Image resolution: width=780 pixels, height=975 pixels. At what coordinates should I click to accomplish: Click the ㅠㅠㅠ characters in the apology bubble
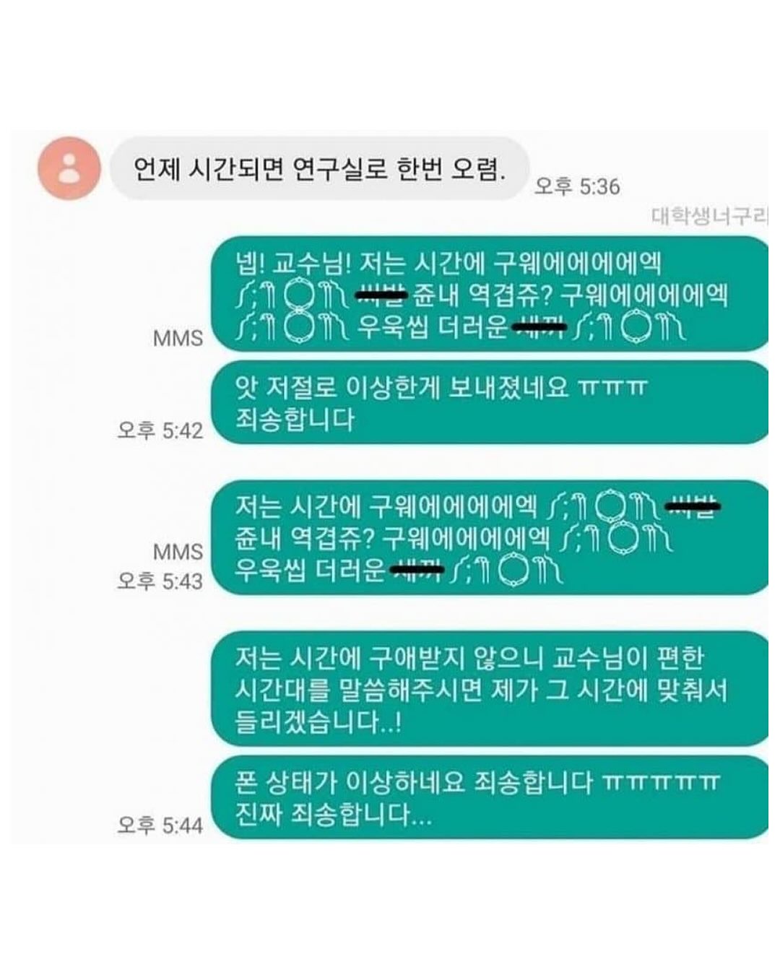[614, 389]
